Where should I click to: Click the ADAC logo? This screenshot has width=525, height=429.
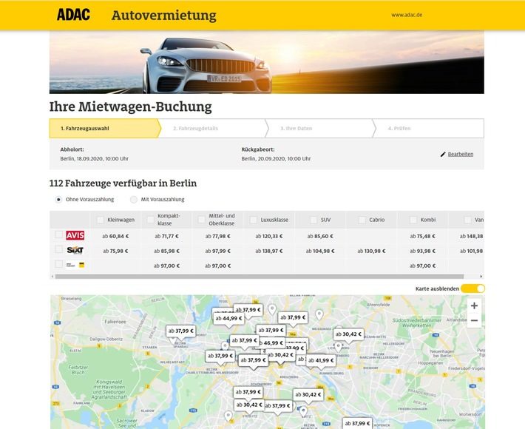coord(73,15)
